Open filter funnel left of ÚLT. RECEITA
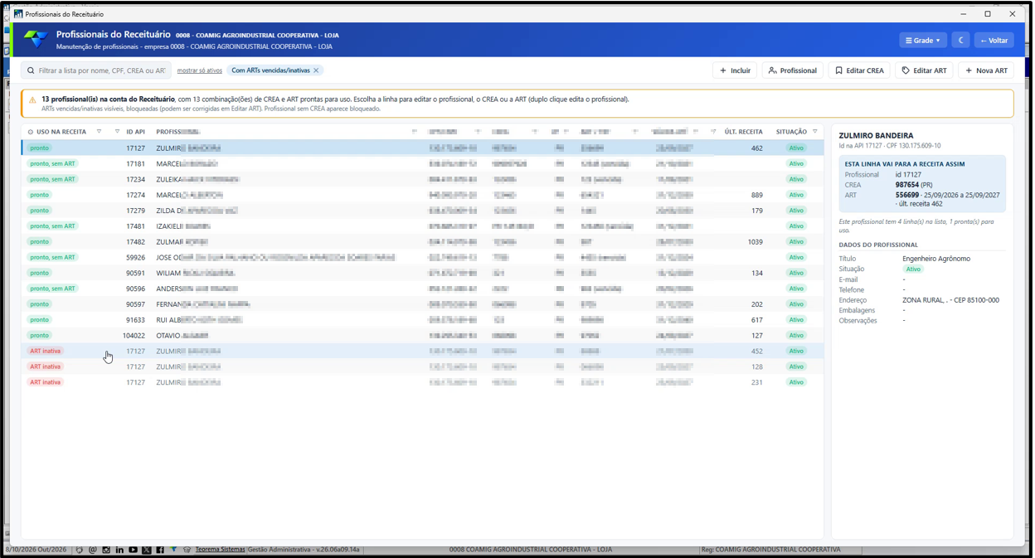Image resolution: width=1035 pixels, height=558 pixels. point(713,132)
